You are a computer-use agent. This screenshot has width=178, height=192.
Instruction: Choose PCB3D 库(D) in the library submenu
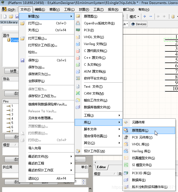point(141,173)
